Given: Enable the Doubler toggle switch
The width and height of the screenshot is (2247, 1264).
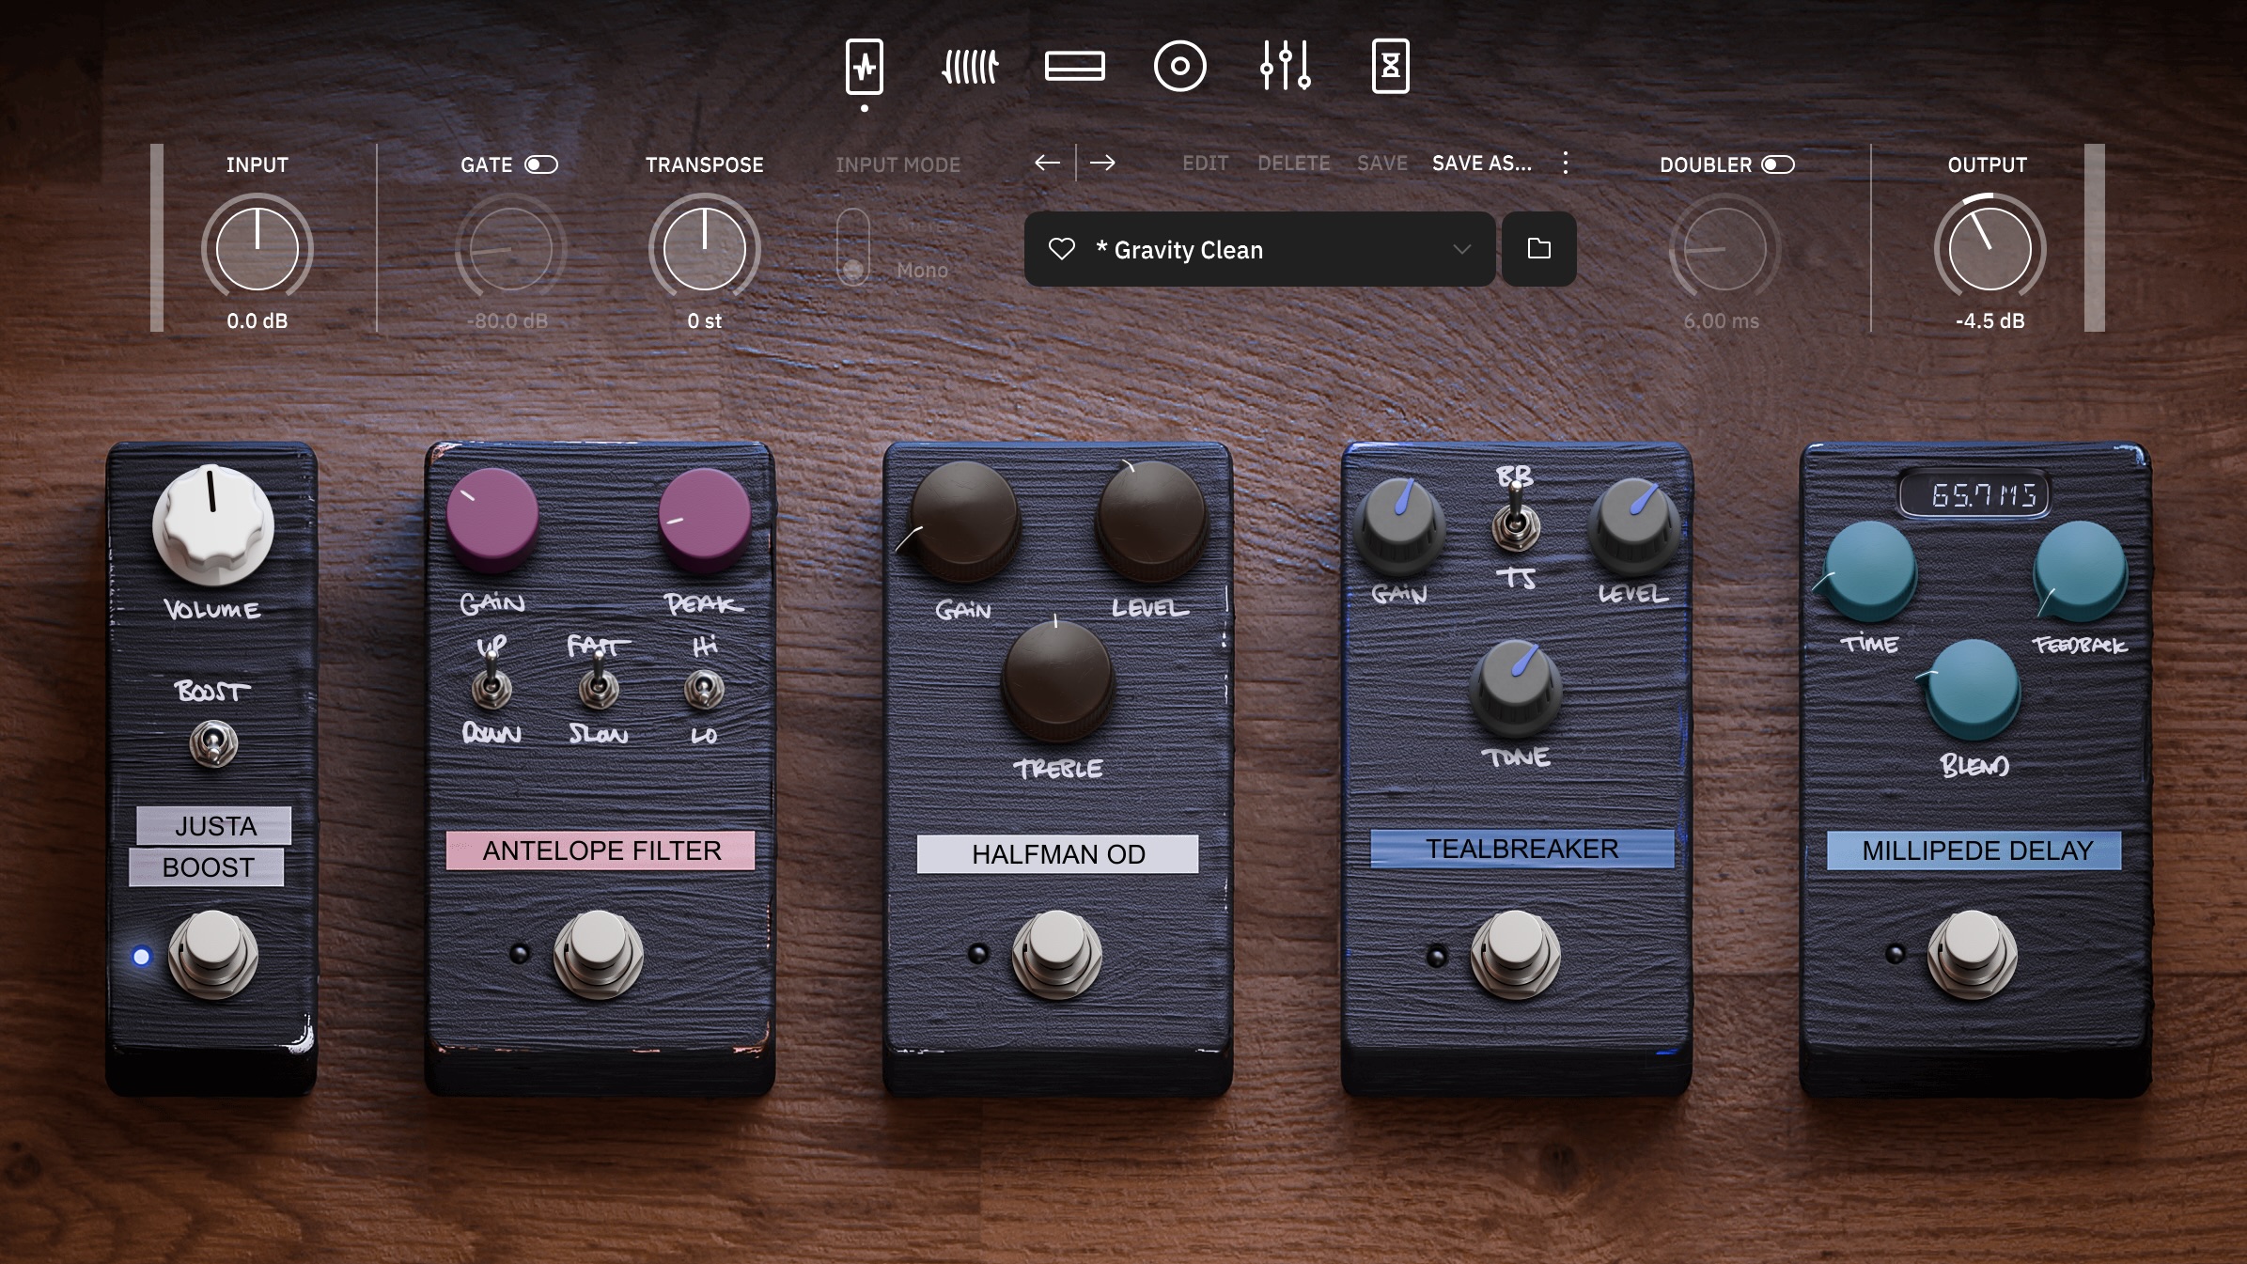Looking at the screenshot, I should pos(1777,164).
